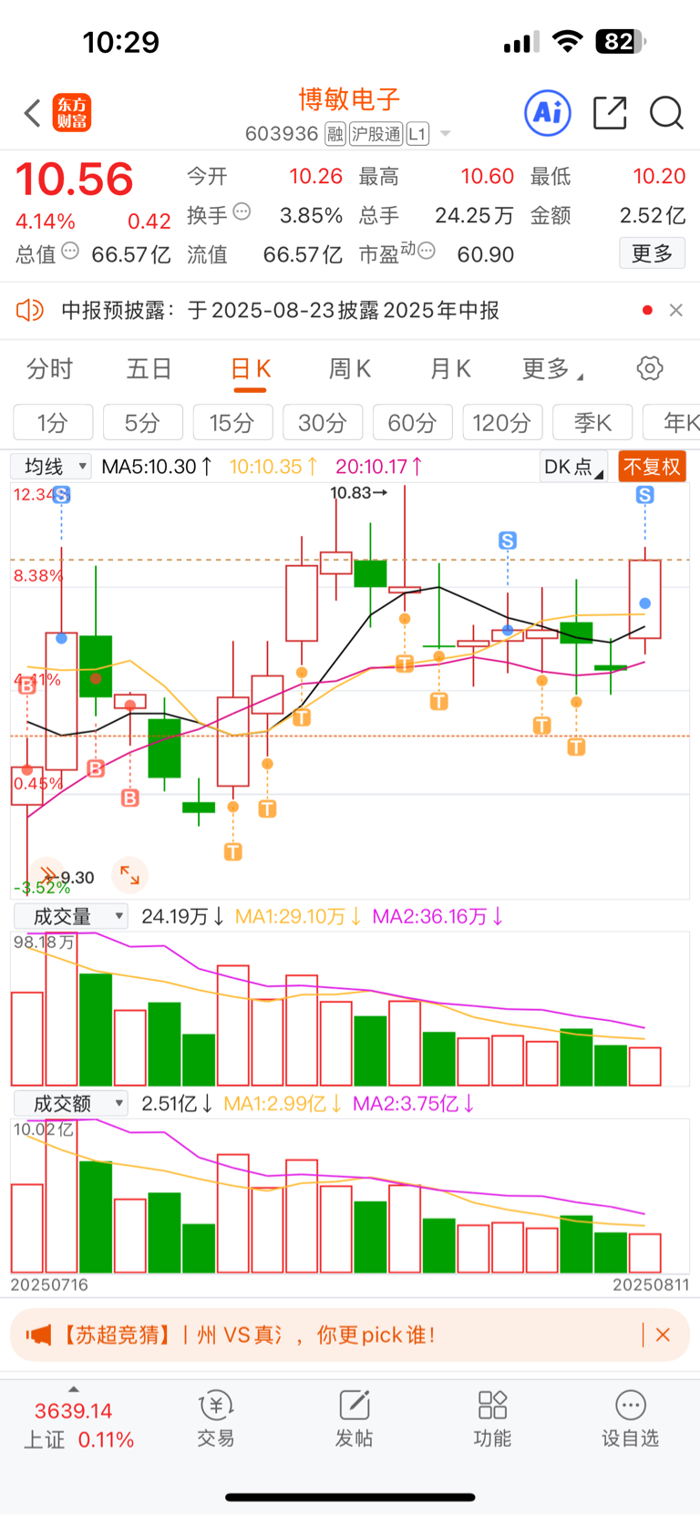This screenshot has height=1515, width=700.
Task: Tap the 10:29 clock in status bar
Action: (120, 42)
